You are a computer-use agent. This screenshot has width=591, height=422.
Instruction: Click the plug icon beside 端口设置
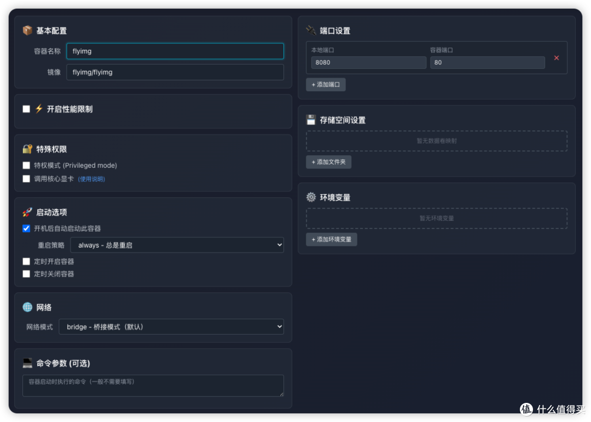click(x=311, y=31)
